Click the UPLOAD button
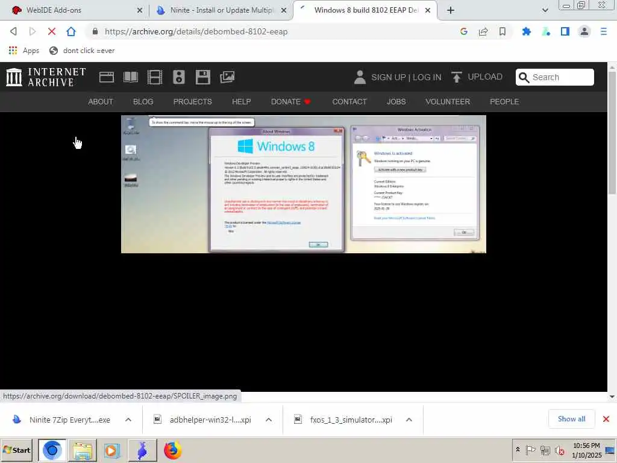This screenshot has width=617, height=463. [x=477, y=77]
